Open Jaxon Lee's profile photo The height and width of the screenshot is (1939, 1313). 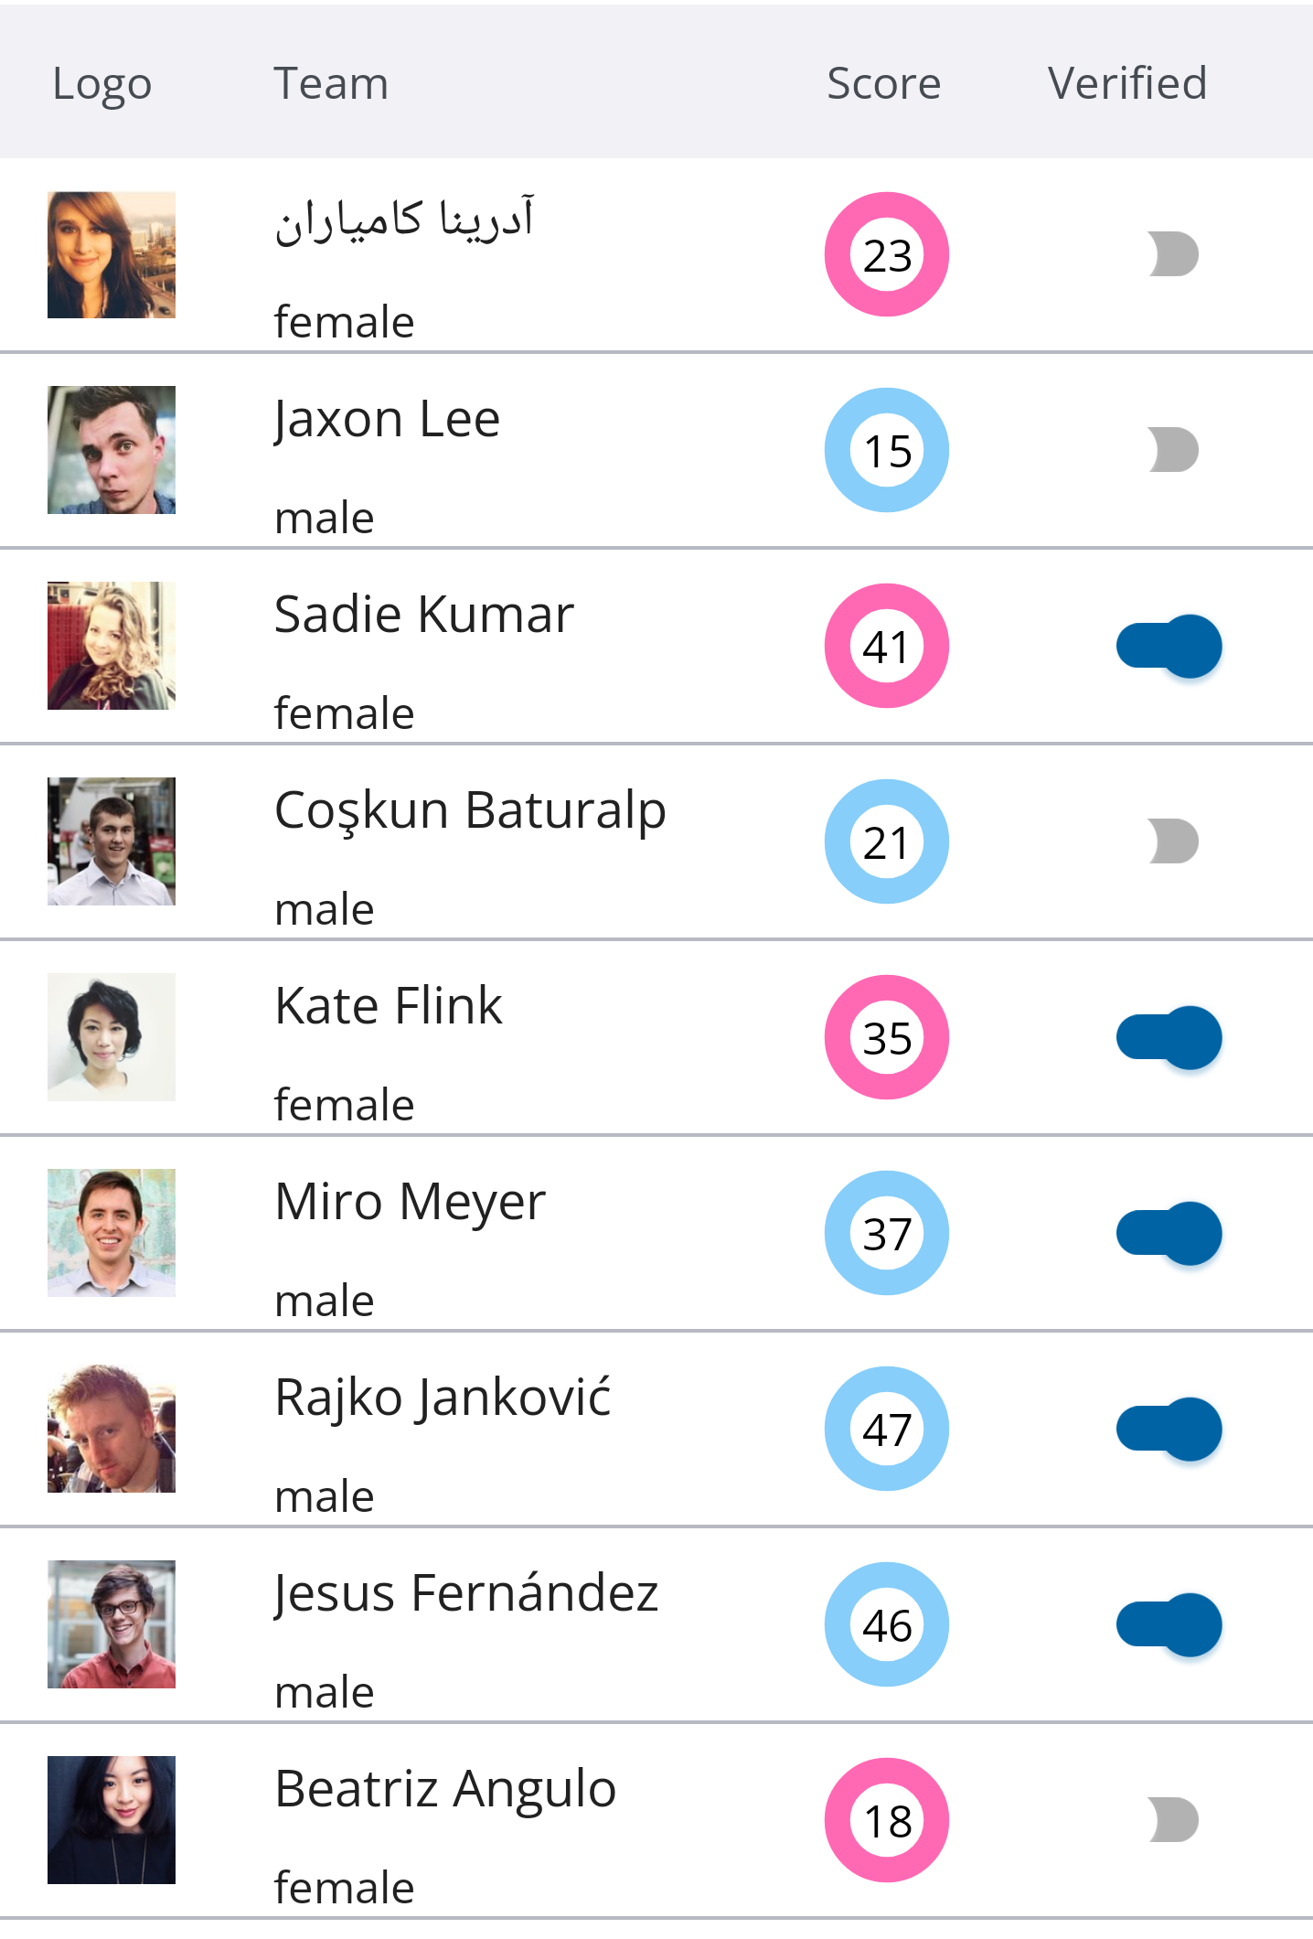[x=112, y=450]
